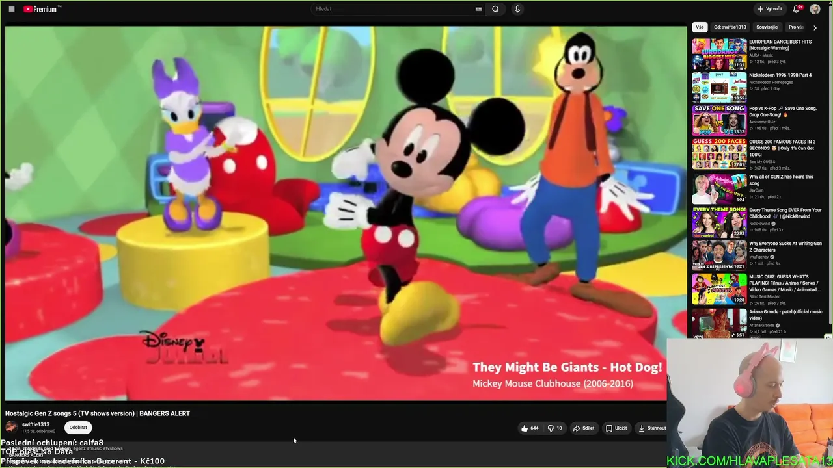
Task: Open swiftie1313 channel avatar
Action: (x=11, y=427)
